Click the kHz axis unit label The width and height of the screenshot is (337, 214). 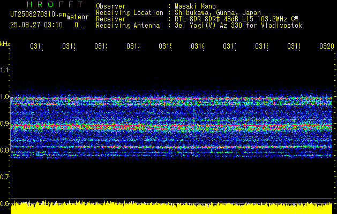pyautogui.click(x=5, y=44)
